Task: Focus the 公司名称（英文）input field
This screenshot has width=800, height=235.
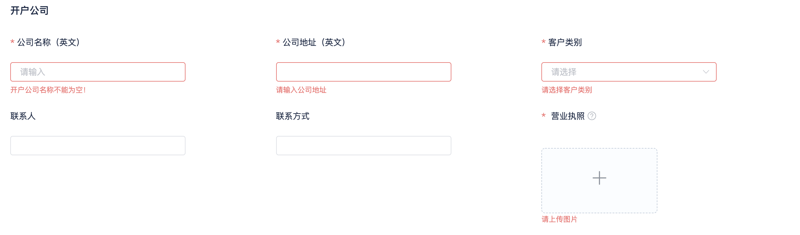Action: (98, 72)
